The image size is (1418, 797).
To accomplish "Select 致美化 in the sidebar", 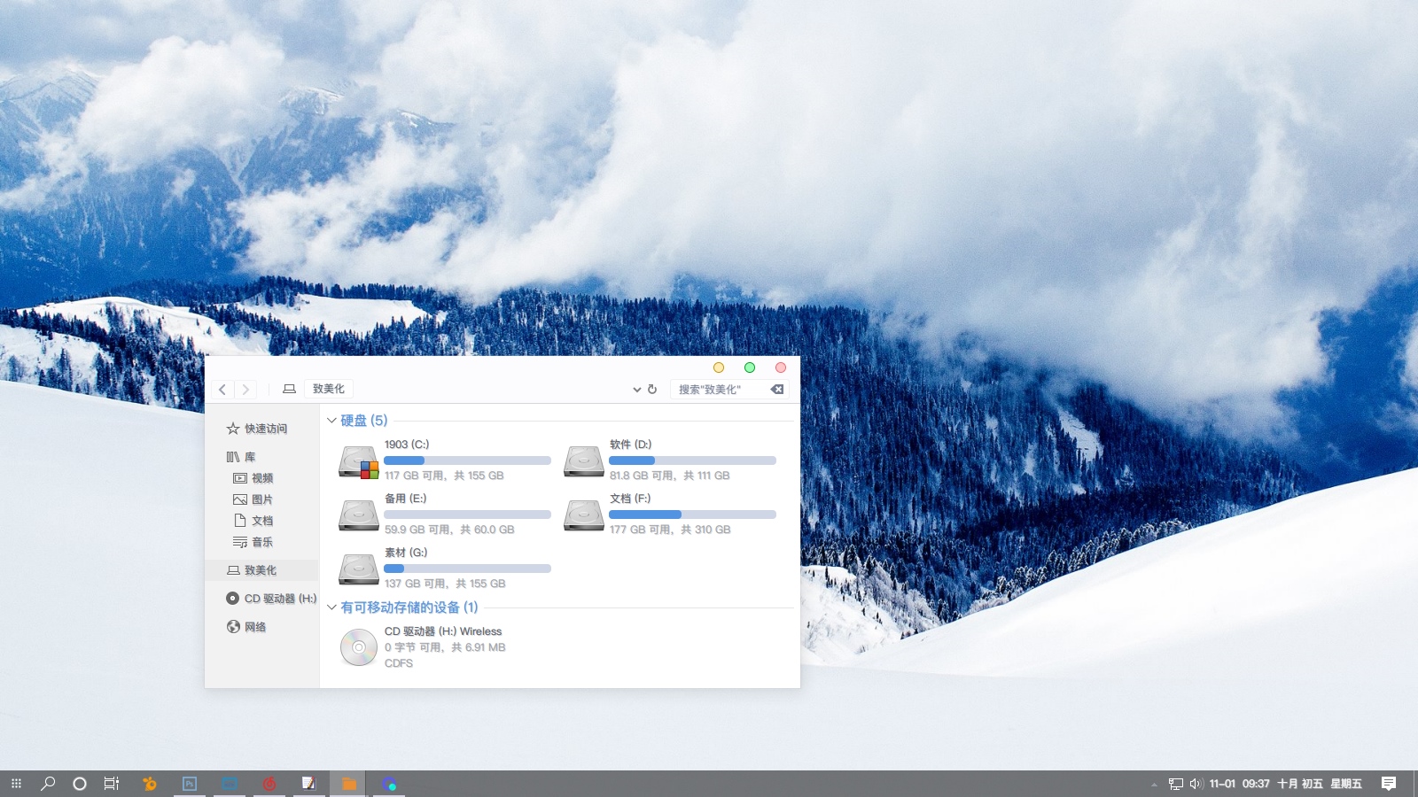I will [x=261, y=570].
